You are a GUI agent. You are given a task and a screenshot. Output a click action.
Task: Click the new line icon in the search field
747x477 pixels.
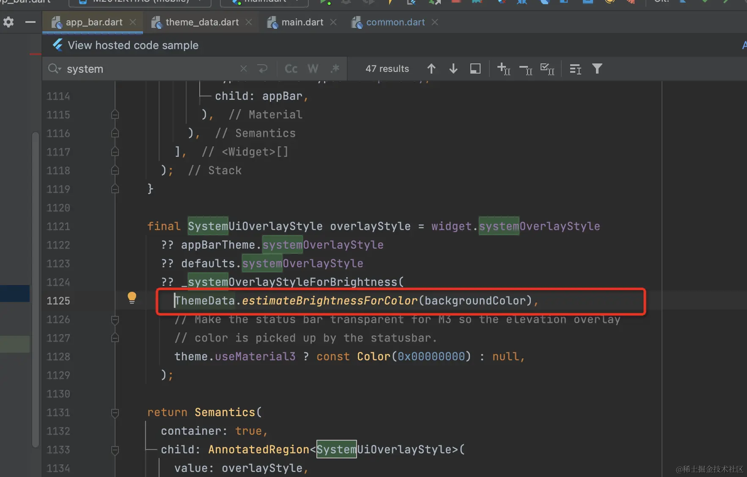coord(263,69)
